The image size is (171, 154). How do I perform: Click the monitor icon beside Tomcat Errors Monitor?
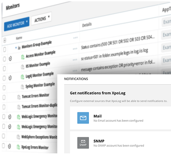[19, 97]
